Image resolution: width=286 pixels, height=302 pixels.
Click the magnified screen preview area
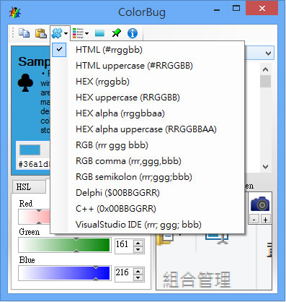click(214, 262)
